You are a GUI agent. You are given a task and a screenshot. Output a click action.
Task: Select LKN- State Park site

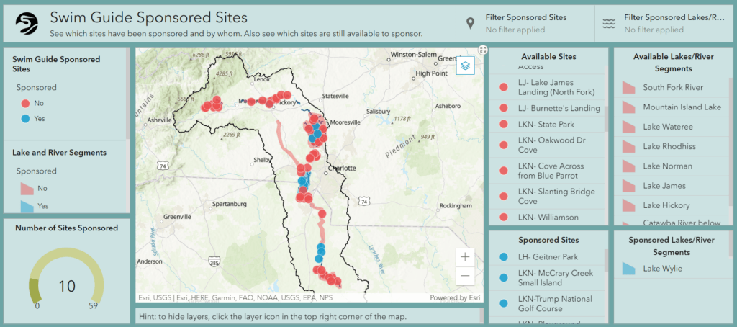[548, 125]
